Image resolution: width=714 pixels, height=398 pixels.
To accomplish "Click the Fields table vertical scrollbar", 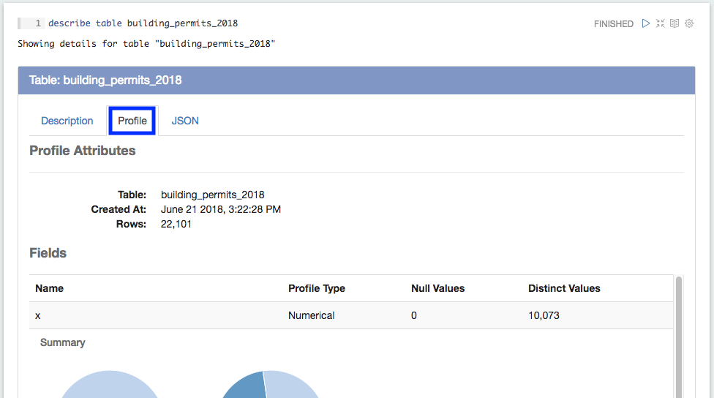I will (679, 336).
